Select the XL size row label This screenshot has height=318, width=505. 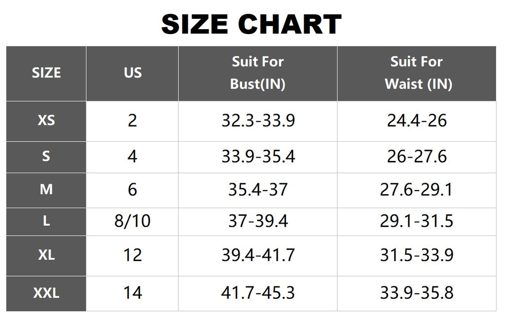click(46, 255)
